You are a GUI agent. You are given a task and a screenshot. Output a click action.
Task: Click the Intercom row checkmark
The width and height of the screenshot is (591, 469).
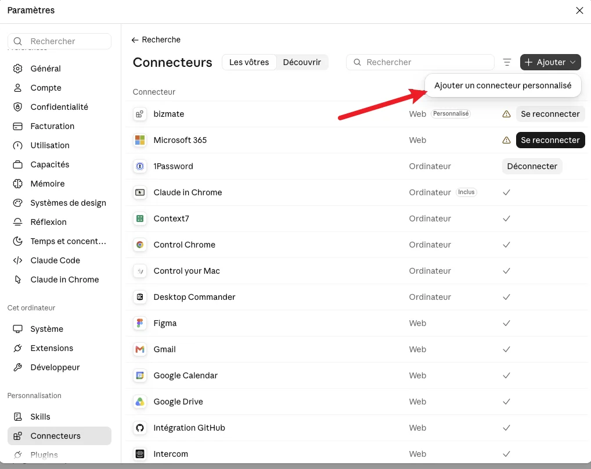pyautogui.click(x=506, y=454)
